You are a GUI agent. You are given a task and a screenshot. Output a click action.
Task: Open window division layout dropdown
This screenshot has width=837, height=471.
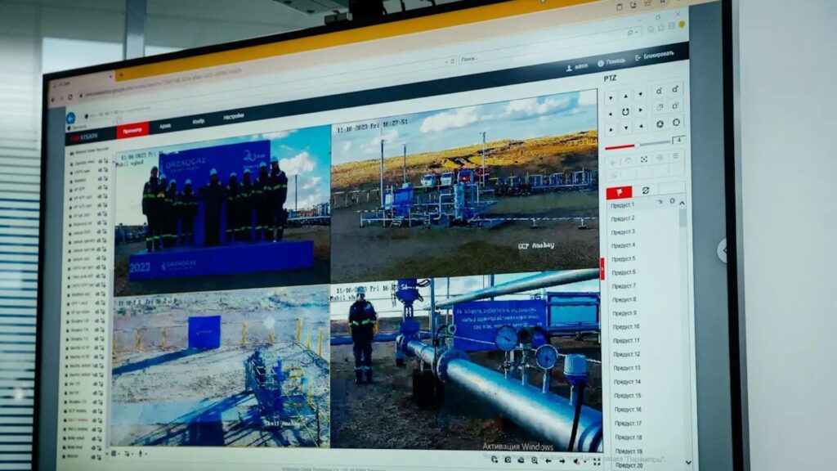pos(115,453)
